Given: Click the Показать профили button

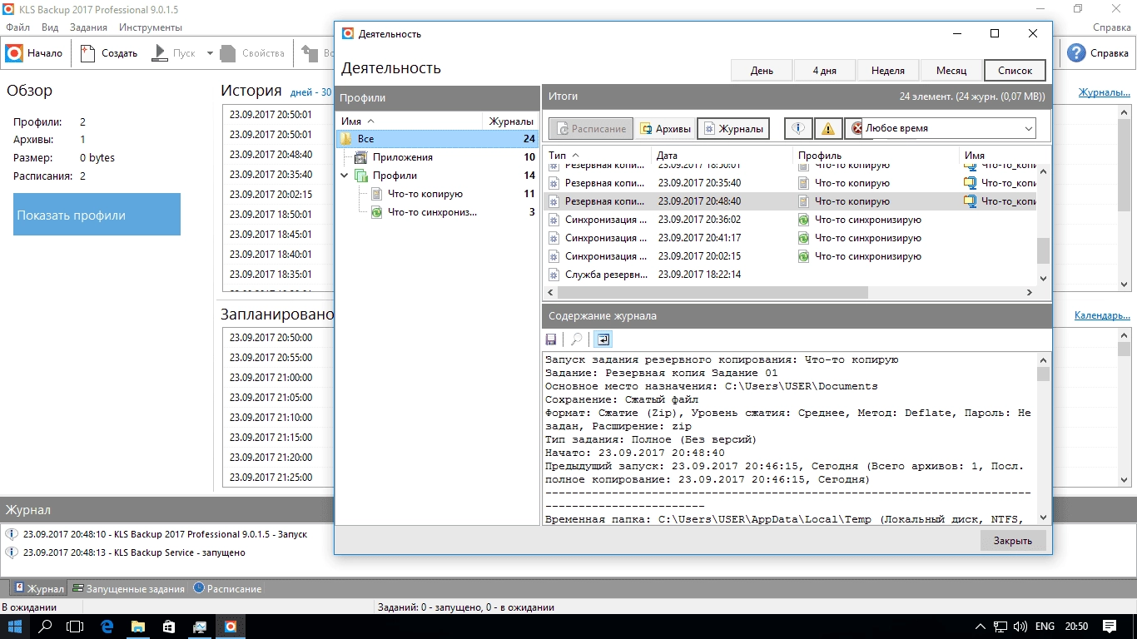Looking at the screenshot, I should pyautogui.click(x=97, y=215).
